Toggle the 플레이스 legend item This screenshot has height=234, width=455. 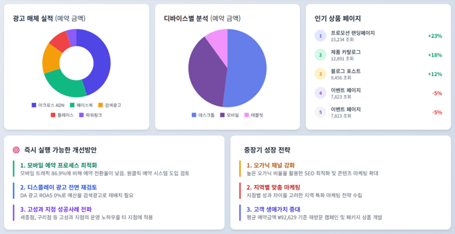pyautogui.click(x=62, y=115)
